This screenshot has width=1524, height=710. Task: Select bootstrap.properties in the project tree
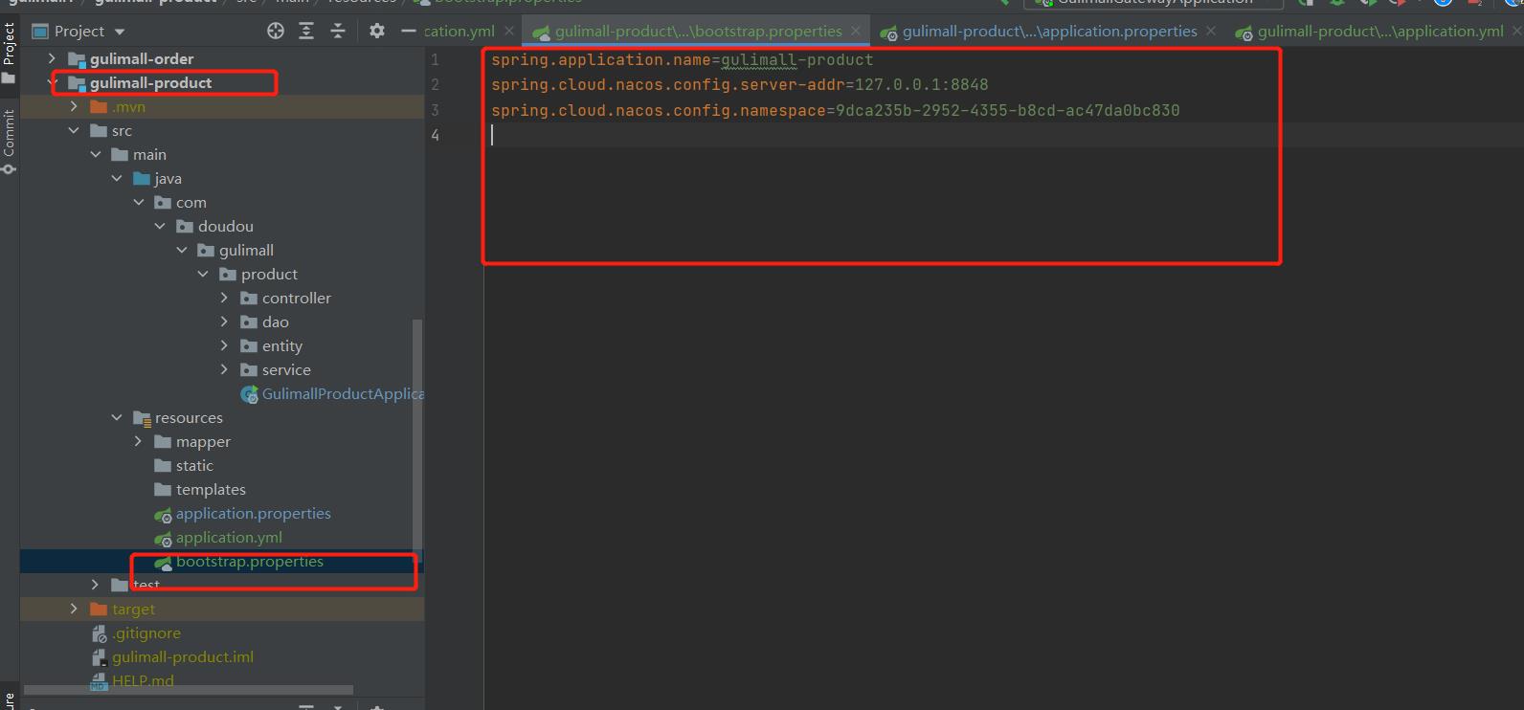pyautogui.click(x=250, y=562)
